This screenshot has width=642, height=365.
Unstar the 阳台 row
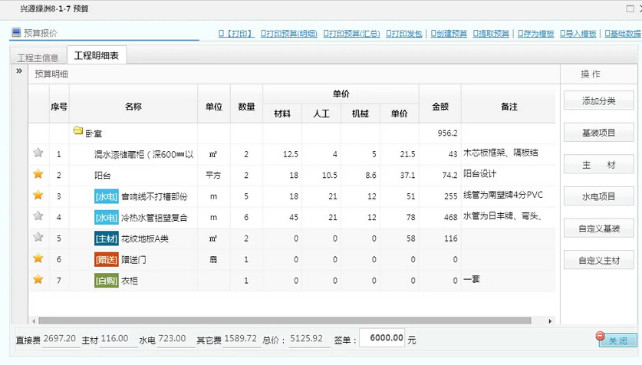coord(38,174)
